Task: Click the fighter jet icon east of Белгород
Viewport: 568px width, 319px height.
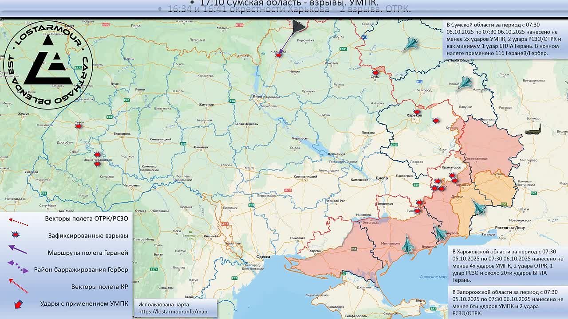Action: click(465, 83)
